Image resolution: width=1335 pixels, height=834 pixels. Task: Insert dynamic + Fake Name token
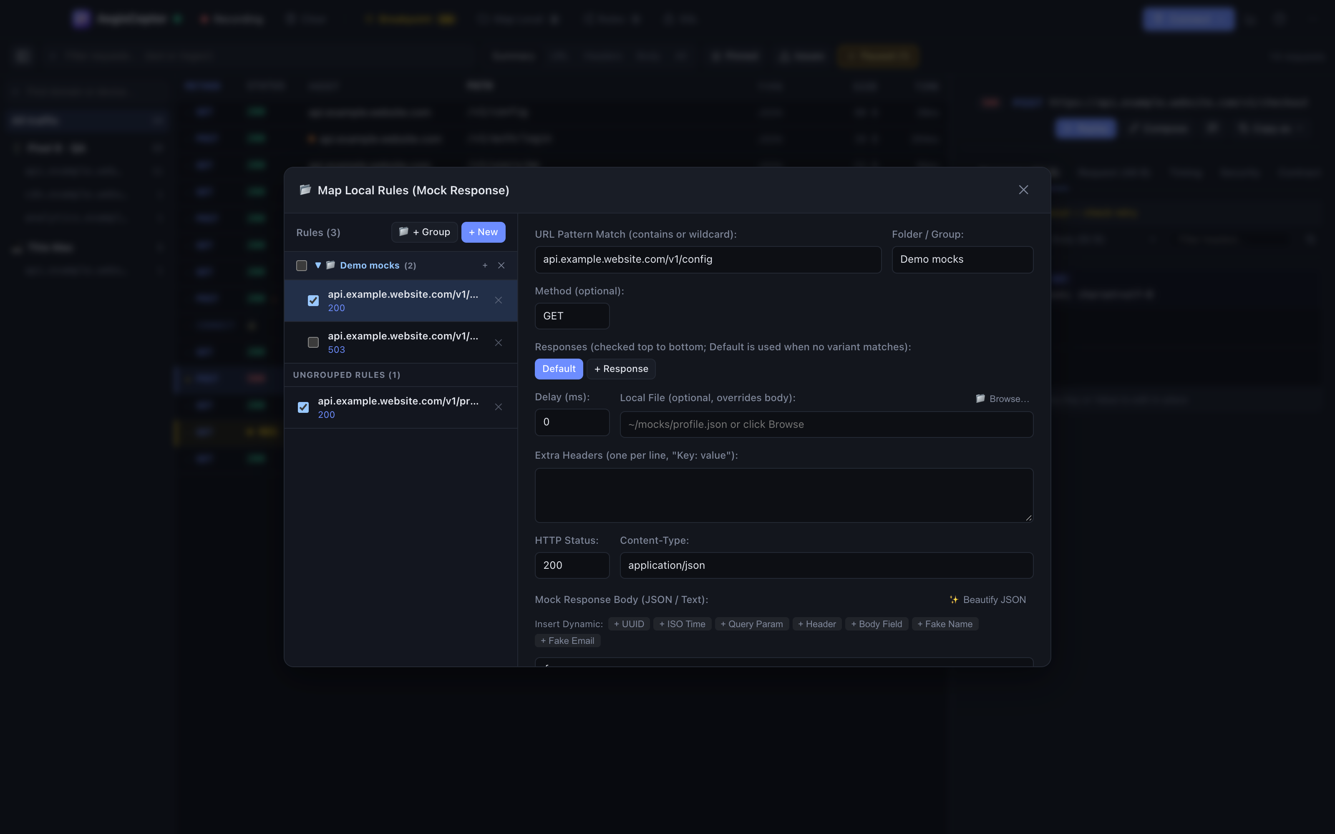coord(945,624)
